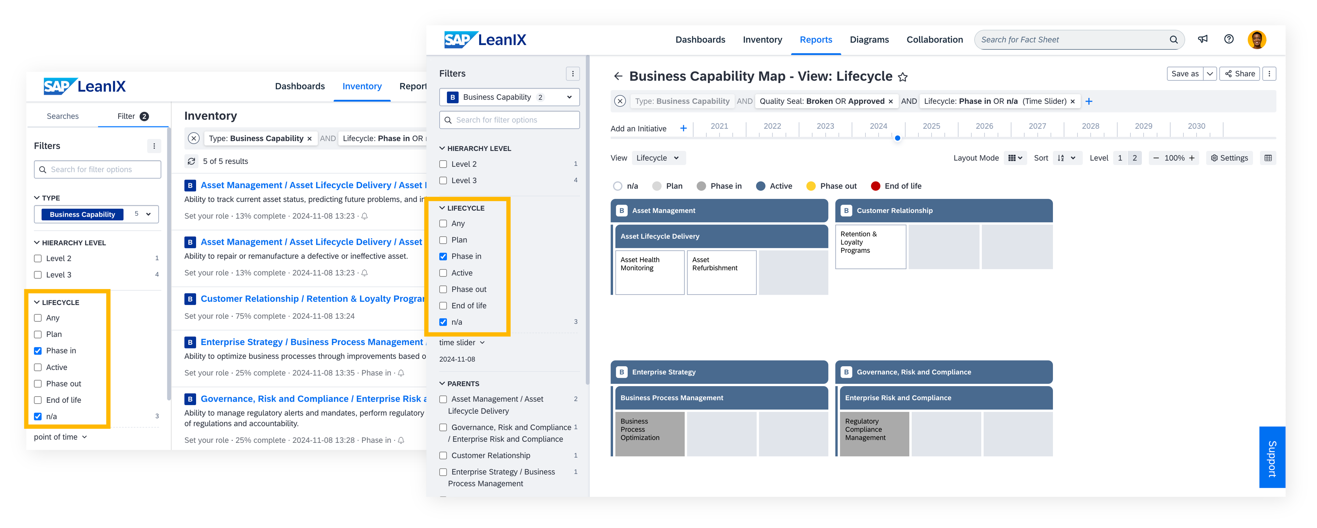Image resolution: width=1317 pixels, height=528 pixels.
Task: Clear all filters circled X in Inventory window
Action: pos(193,138)
